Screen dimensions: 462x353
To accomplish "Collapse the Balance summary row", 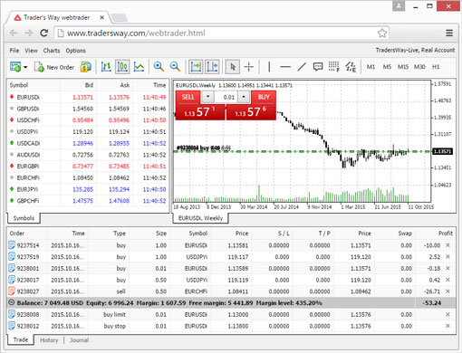I will point(11,302).
